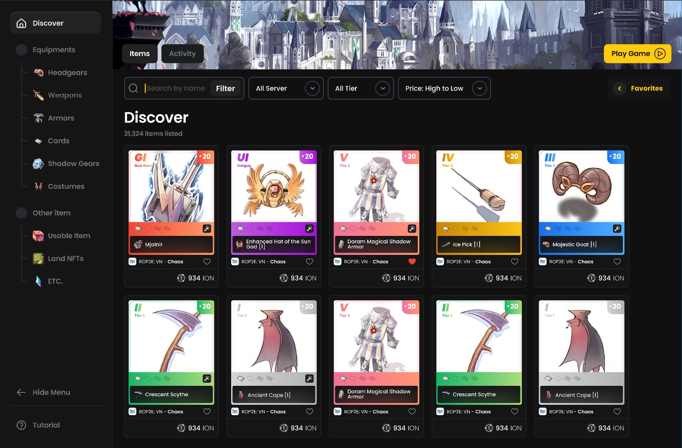Open the Headgears category icon
682x448 pixels.
tap(39, 72)
